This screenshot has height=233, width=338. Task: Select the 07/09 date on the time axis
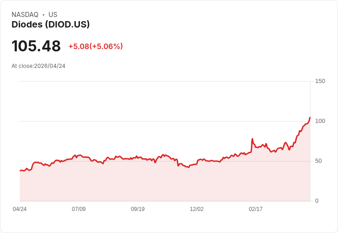tap(79, 209)
